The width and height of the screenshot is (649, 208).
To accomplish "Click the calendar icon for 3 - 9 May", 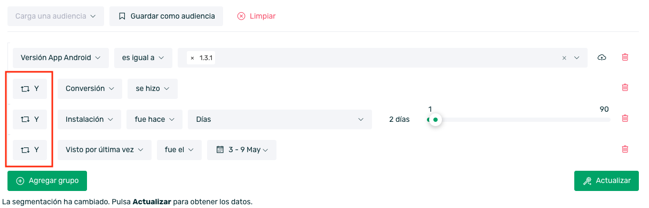I will tap(219, 149).
